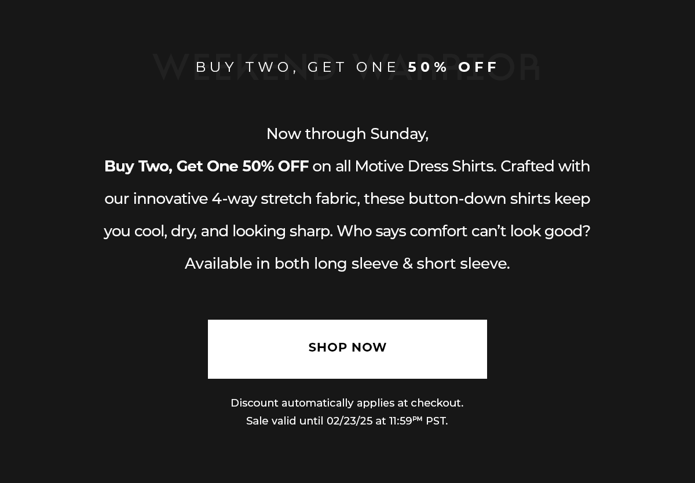
Task: Click the 'Sale valid until' text
Action: coord(284,421)
